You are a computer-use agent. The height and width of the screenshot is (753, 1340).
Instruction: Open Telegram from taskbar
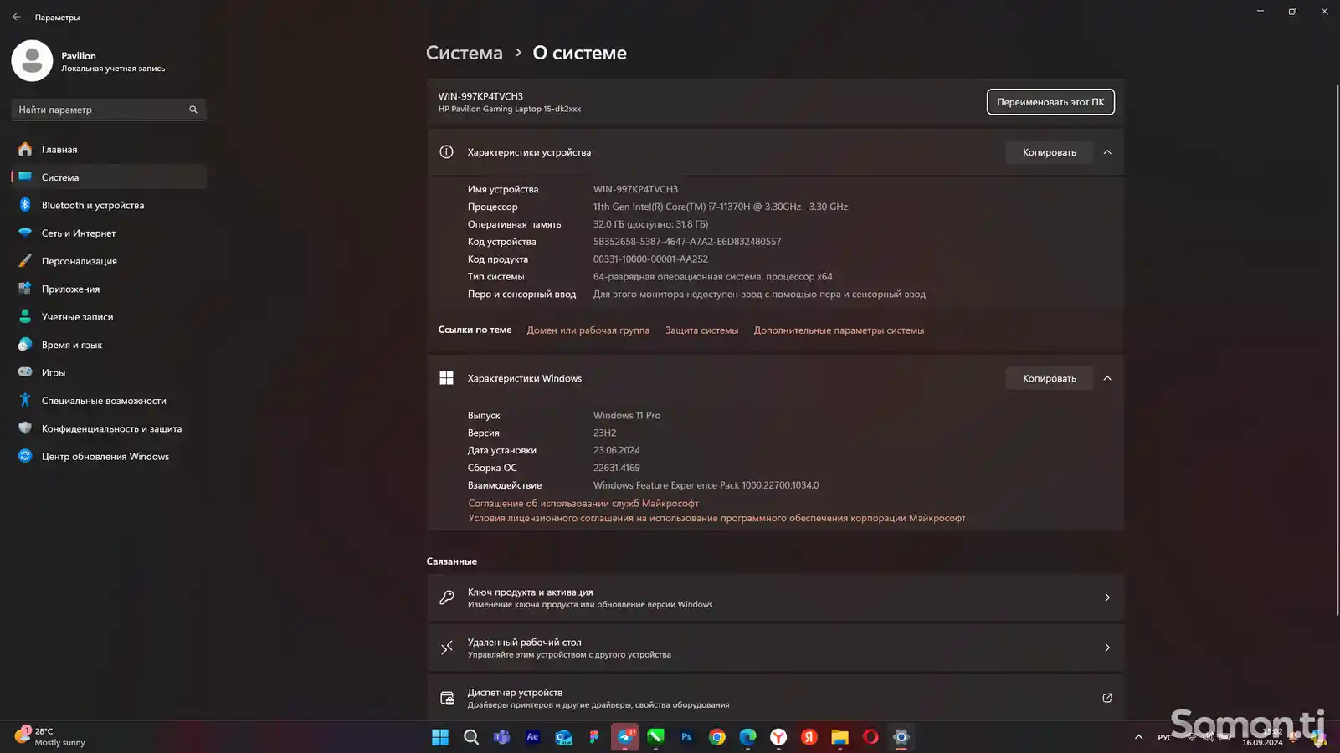coord(625,737)
